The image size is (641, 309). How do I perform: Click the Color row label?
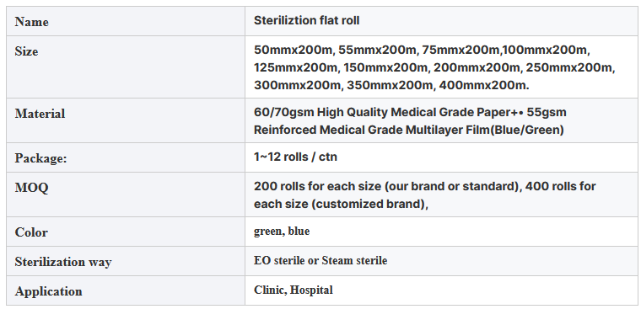click(31, 232)
